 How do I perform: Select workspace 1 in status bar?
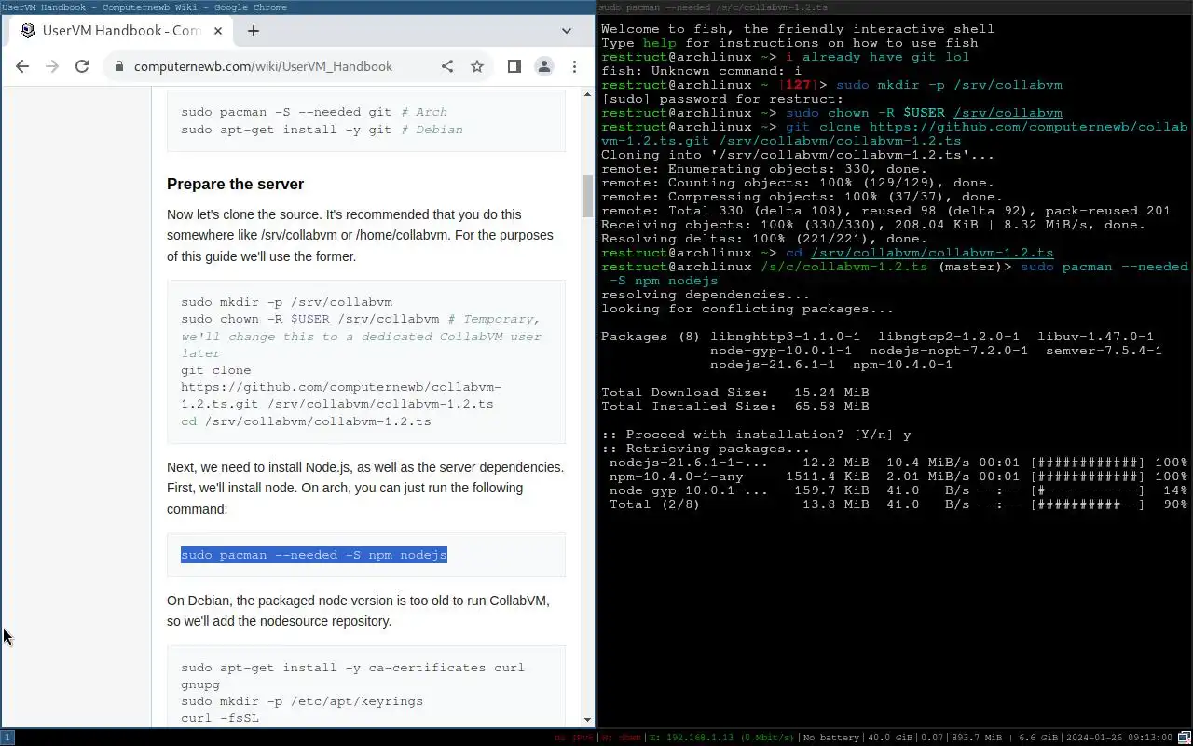click(x=7, y=738)
